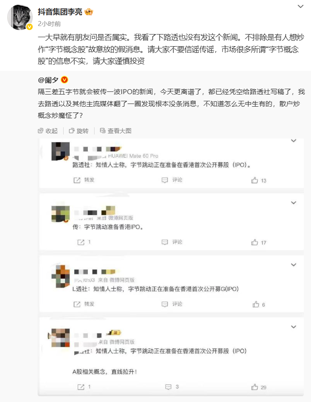Like the last post with 29 likes
The image size is (311, 402).
(255, 387)
